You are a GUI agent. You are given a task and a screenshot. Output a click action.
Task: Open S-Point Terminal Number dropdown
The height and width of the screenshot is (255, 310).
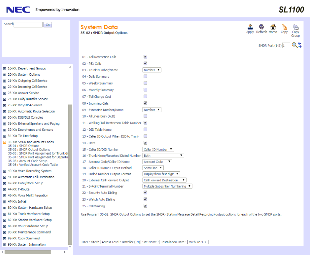(168, 186)
